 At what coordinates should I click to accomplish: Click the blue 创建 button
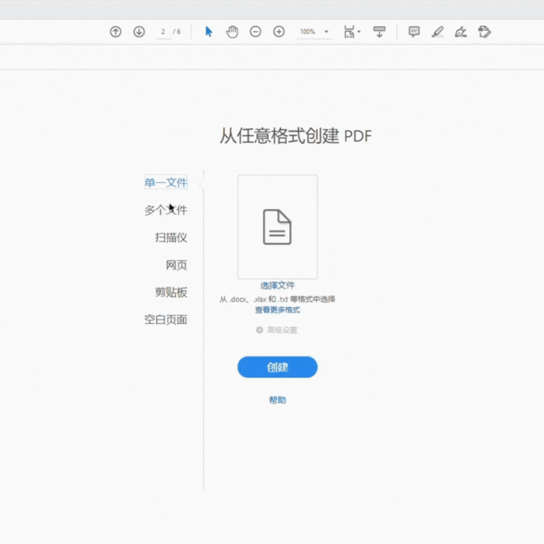[x=277, y=367]
